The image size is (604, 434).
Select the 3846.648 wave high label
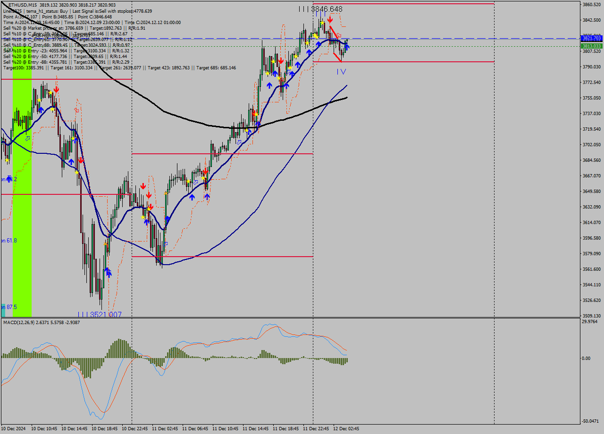click(x=320, y=9)
